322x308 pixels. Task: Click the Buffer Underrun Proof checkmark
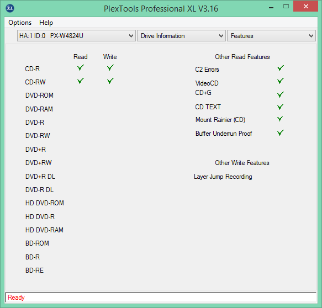pos(281,133)
